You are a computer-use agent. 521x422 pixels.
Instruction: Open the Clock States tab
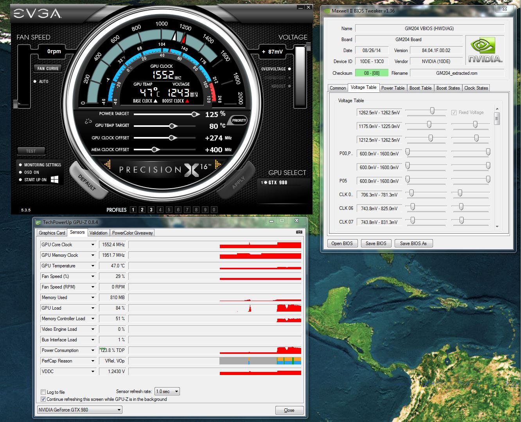(476, 88)
